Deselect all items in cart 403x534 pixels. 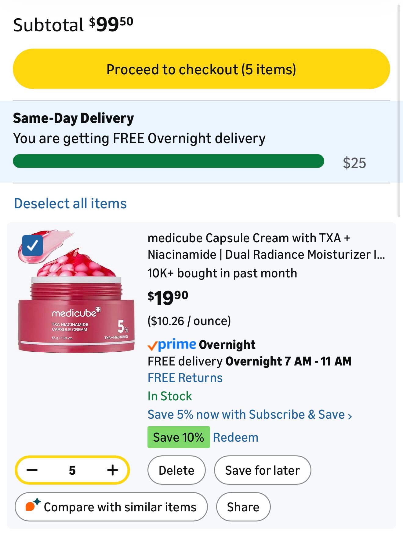70,204
